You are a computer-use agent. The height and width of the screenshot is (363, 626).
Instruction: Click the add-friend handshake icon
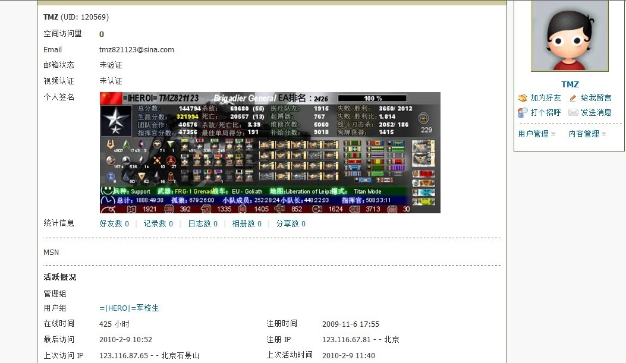tap(523, 97)
